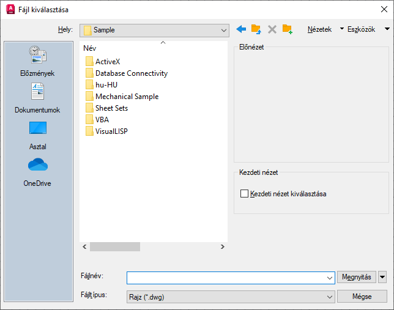This screenshot has width=394, height=310.
Task: Select the ActiveX folder icon
Action: pyautogui.click(x=89, y=61)
